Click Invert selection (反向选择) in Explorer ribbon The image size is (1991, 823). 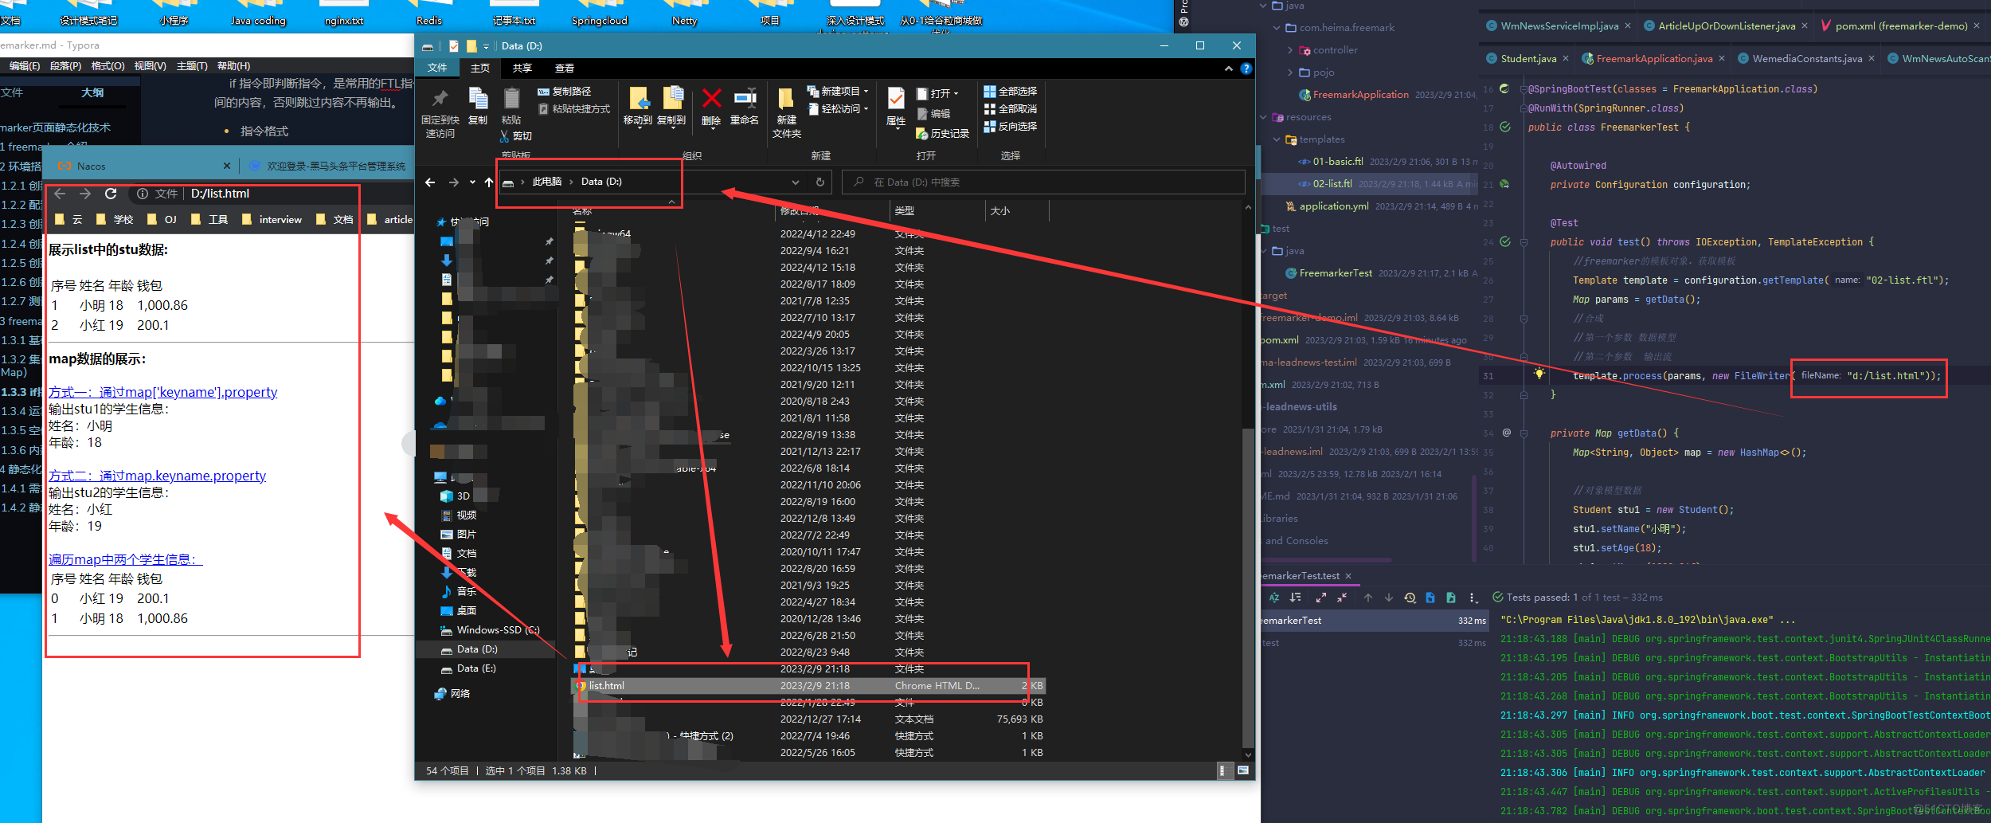coord(1010,127)
